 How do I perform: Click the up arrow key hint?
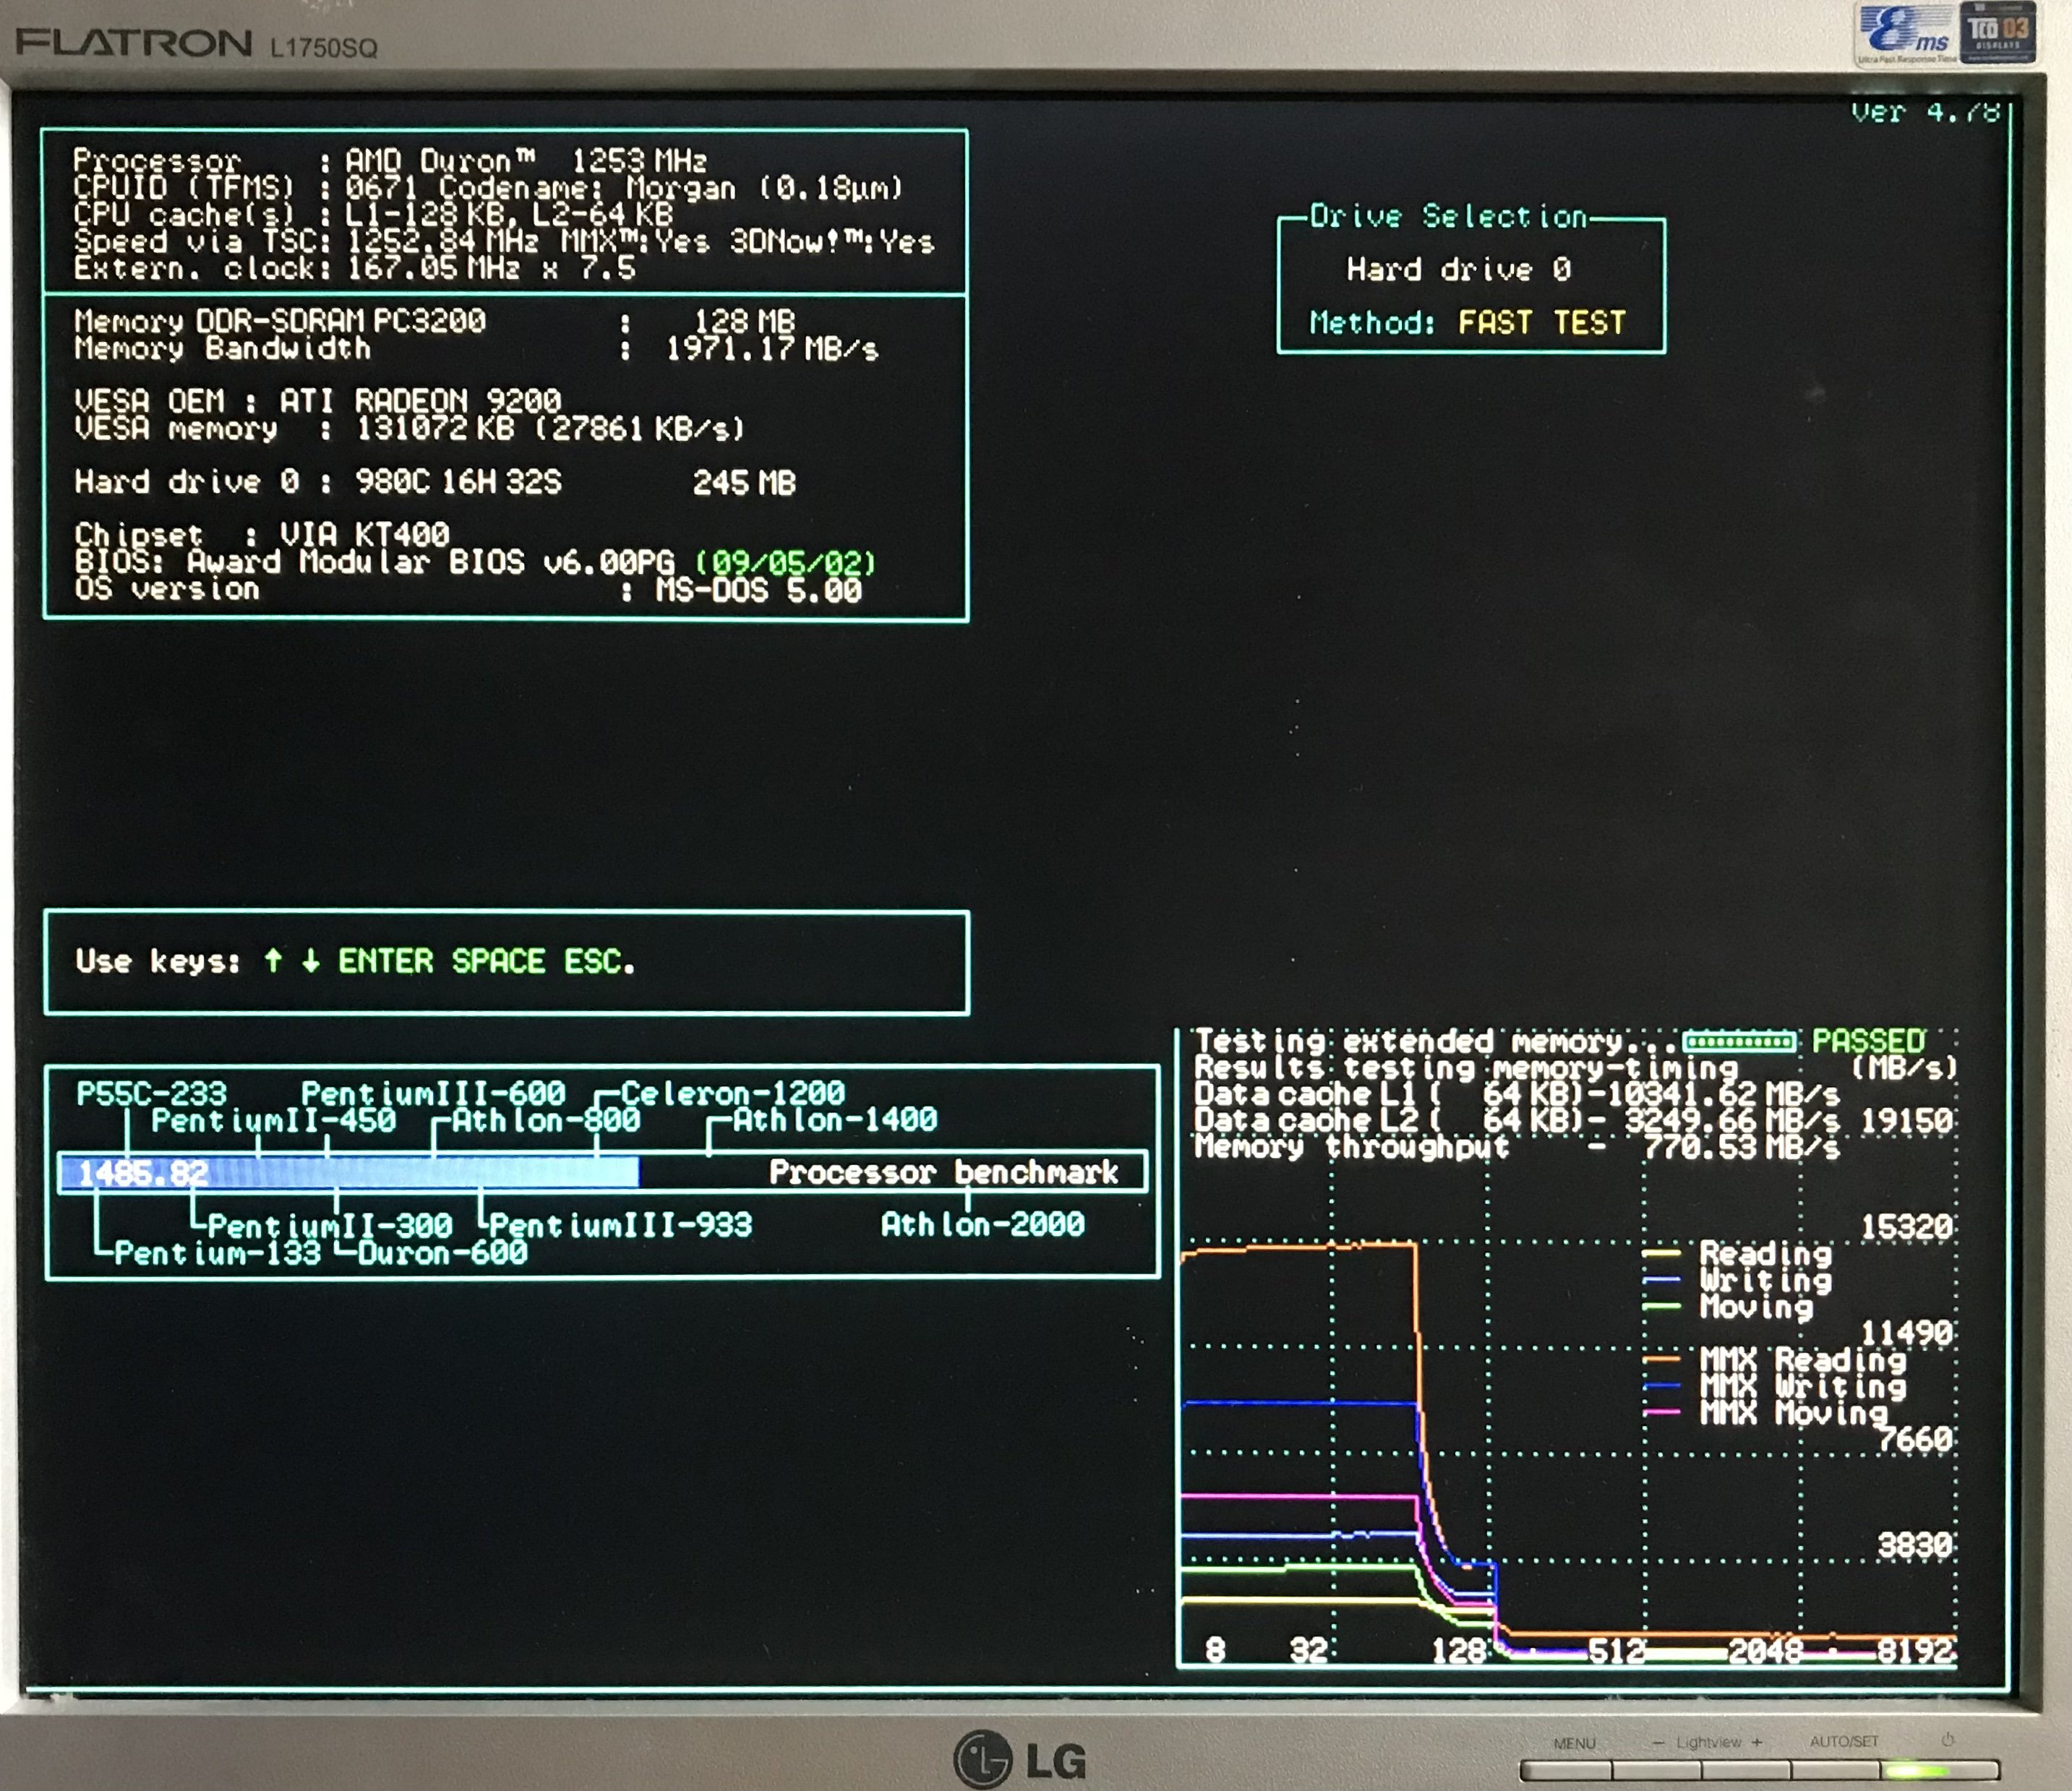coord(273,961)
